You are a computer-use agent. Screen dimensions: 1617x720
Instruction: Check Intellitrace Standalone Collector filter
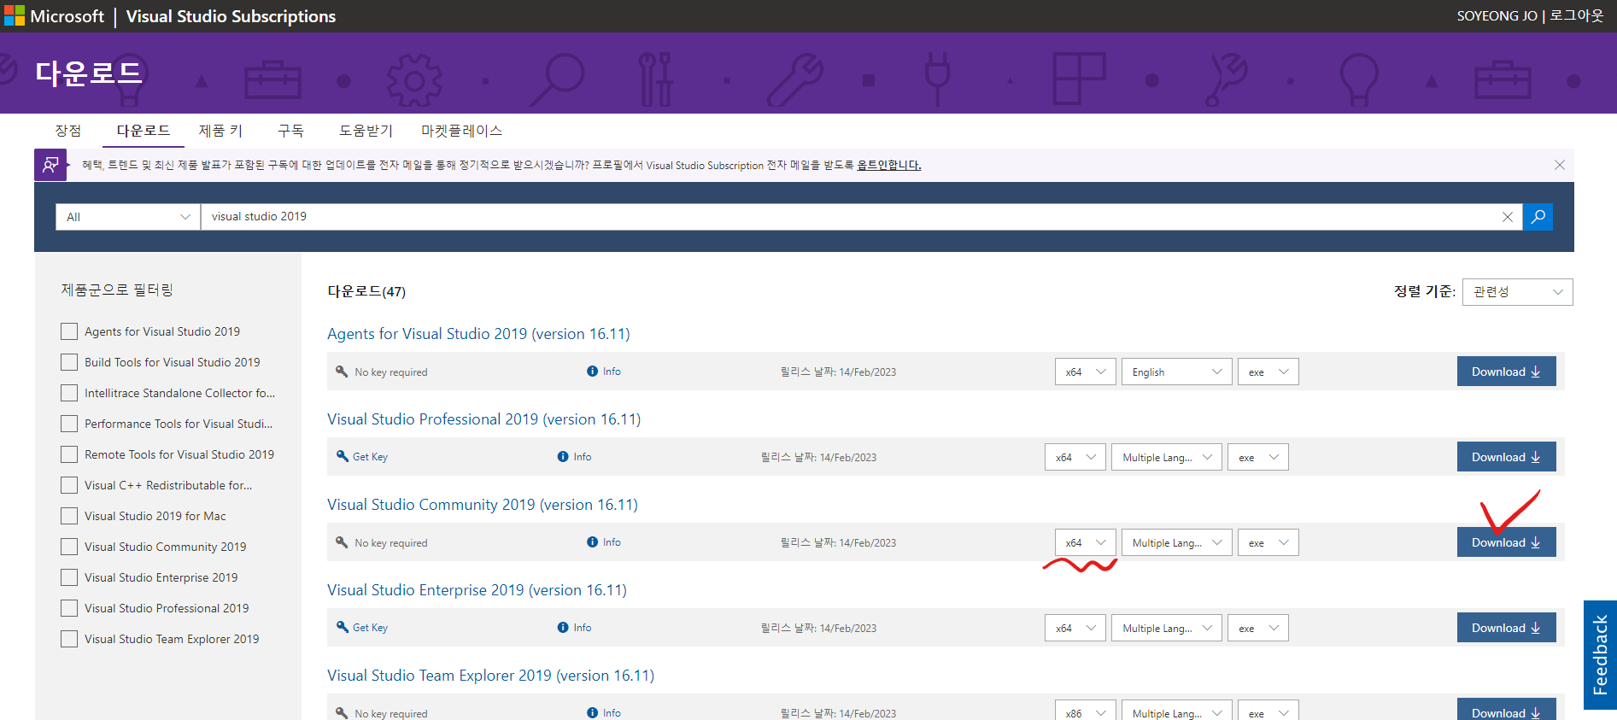pos(69,393)
